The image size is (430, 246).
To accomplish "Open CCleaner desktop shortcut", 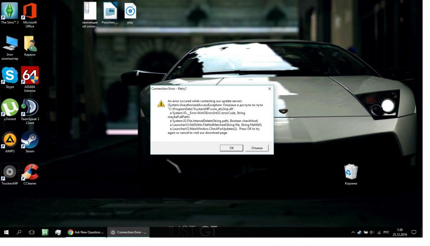I will click(x=30, y=172).
